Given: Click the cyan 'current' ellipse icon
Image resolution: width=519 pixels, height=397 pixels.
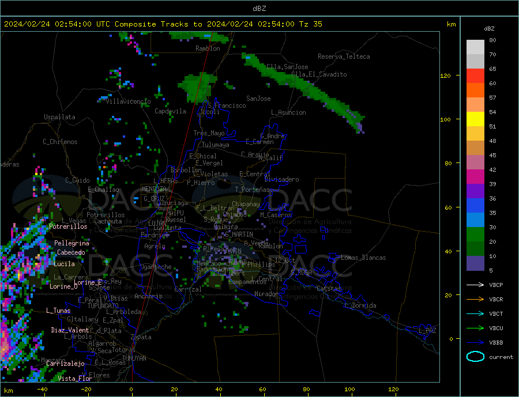Looking at the screenshot, I should pos(475,357).
